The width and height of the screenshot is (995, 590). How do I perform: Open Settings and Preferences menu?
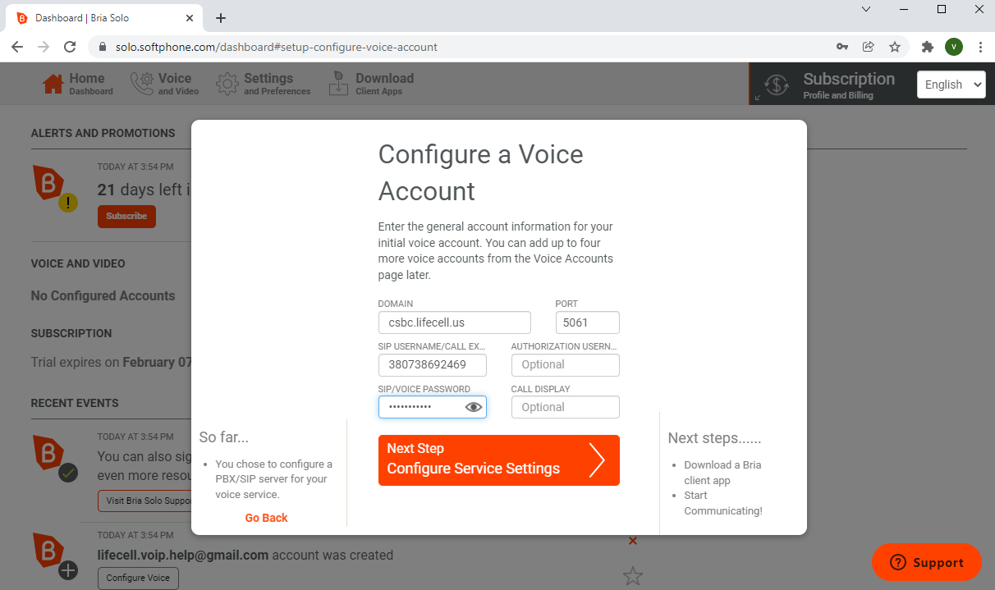tap(264, 84)
